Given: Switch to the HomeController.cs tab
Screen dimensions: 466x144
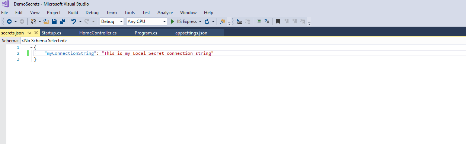Looking at the screenshot, I should pyautogui.click(x=98, y=33).
